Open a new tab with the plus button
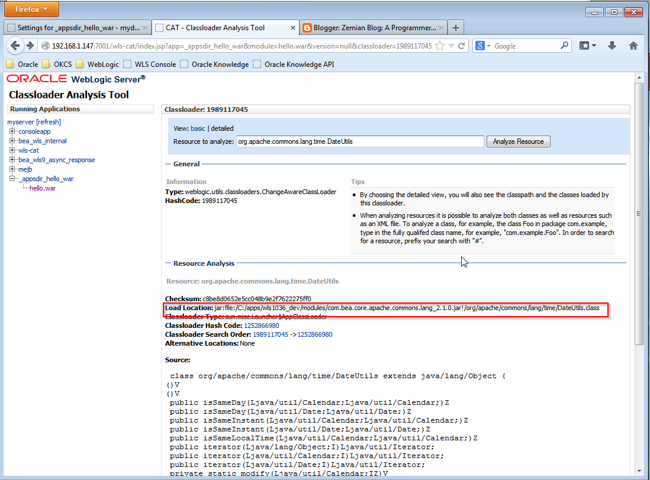Image resolution: width=650 pixels, height=480 pixels. coord(456,28)
